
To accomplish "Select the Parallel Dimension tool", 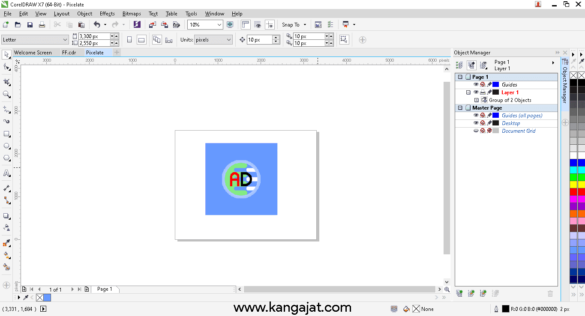I will click(6, 188).
